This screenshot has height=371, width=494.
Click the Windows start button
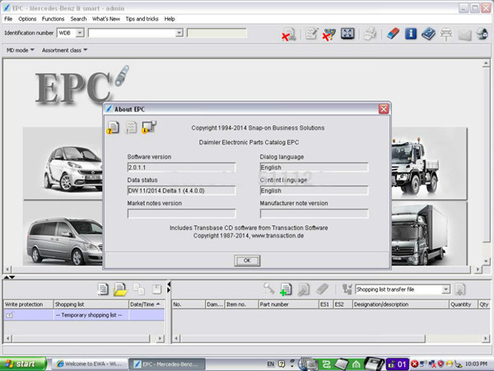23,364
